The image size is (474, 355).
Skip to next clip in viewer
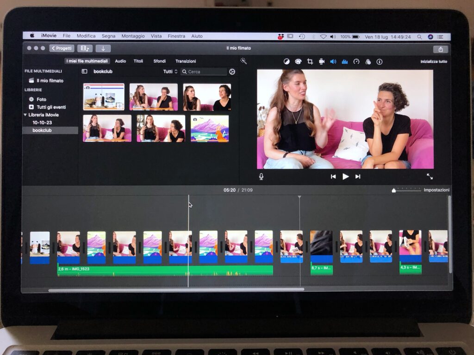[x=358, y=177]
